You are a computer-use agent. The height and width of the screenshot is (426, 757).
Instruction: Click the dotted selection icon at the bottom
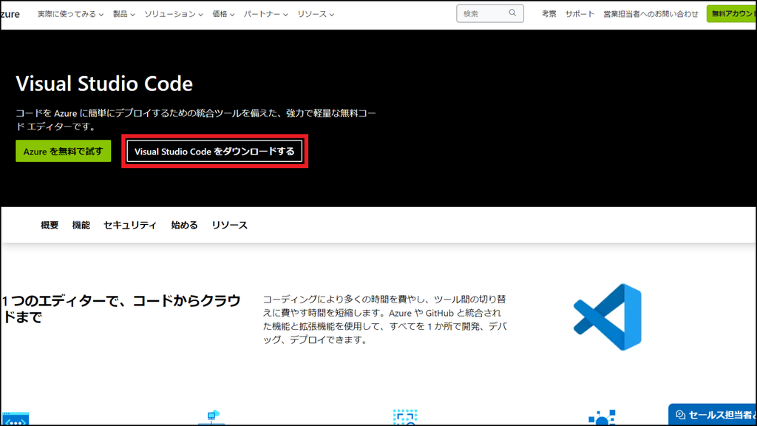click(405, 416)
